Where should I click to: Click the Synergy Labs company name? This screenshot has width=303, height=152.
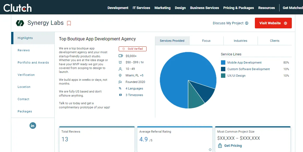point(45,23)
